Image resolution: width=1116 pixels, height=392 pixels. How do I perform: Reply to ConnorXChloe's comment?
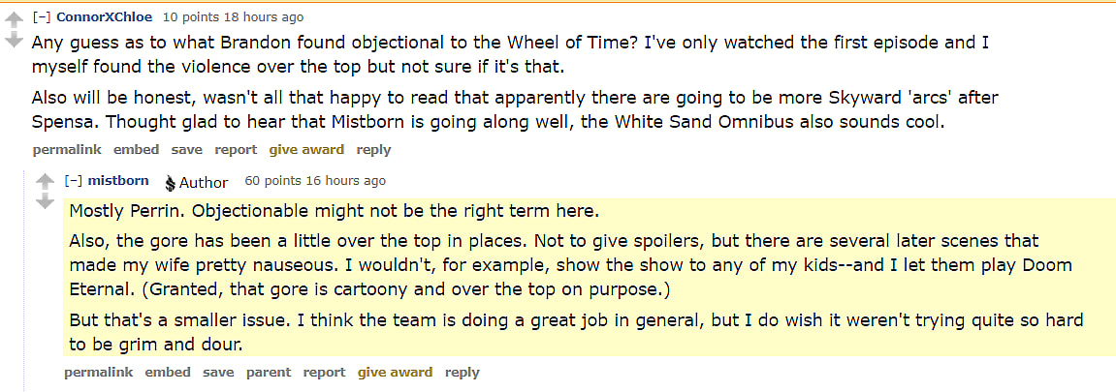pyautogui.click(x=373, y=150)
